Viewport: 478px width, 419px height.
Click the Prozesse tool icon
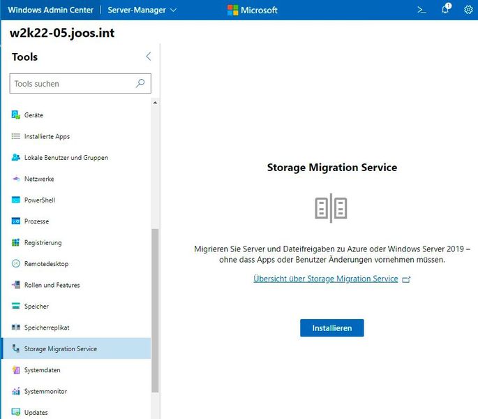(16, 221)
